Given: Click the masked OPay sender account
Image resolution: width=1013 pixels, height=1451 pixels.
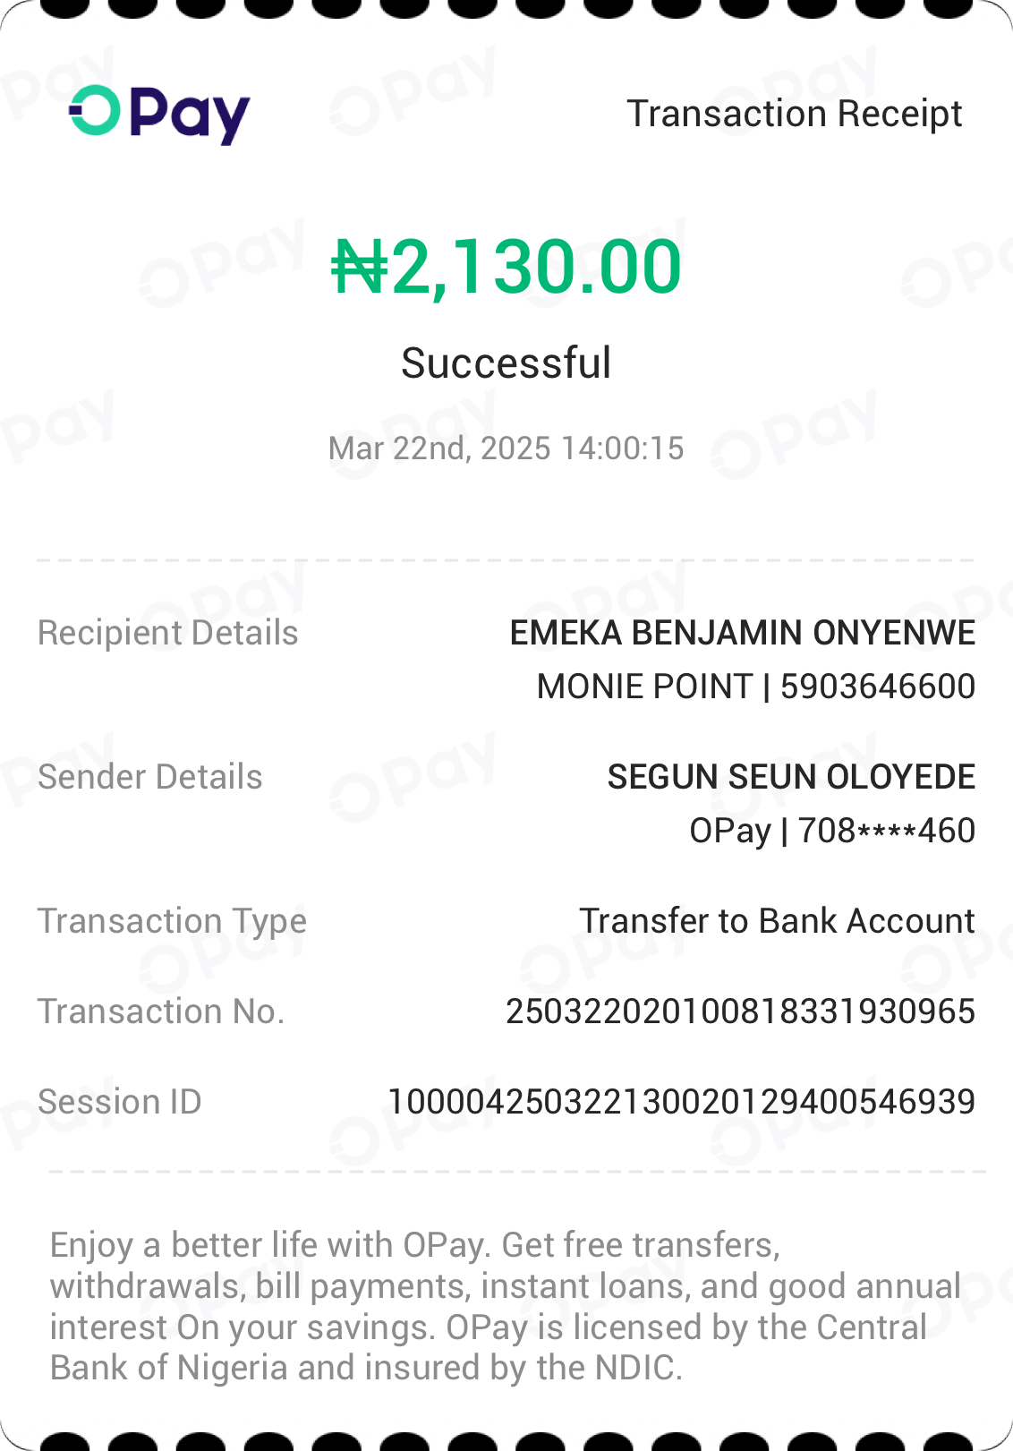Looking at the screenshot, I should tap(831, 831).
